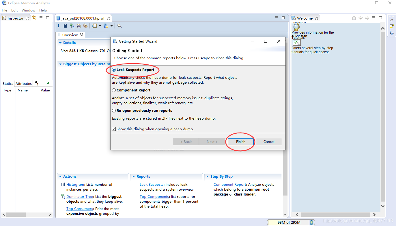Collapse the Step By Step section
Screen dimensions: 396x226
click(x=208, y=177)
